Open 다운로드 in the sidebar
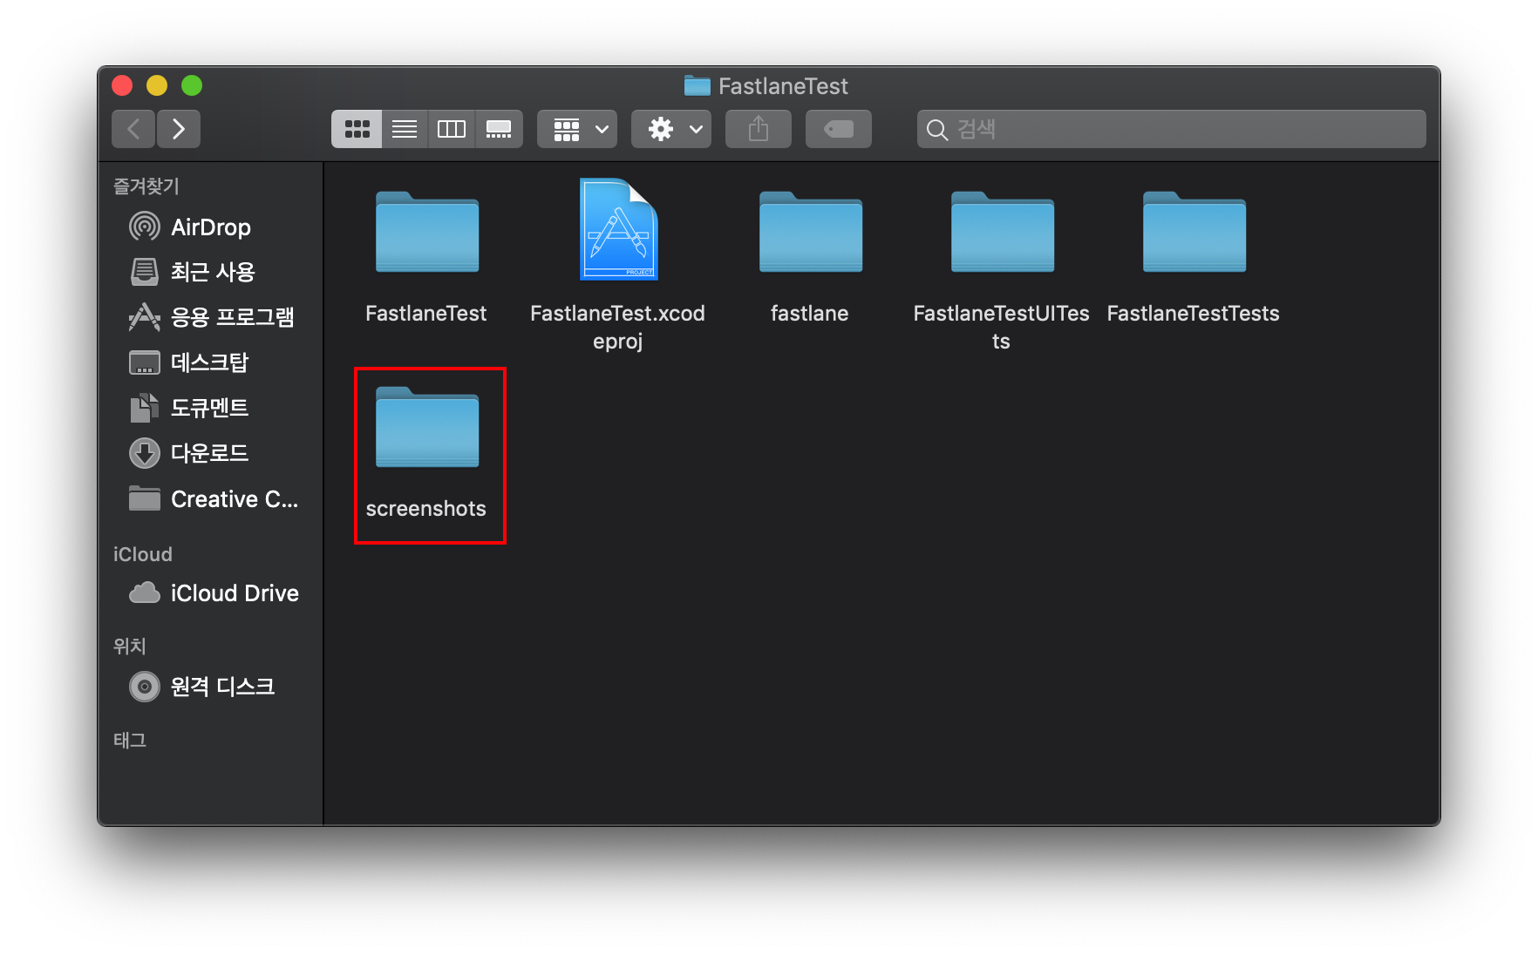This screenshot has width=1538, height=955. tap(210, 454)
